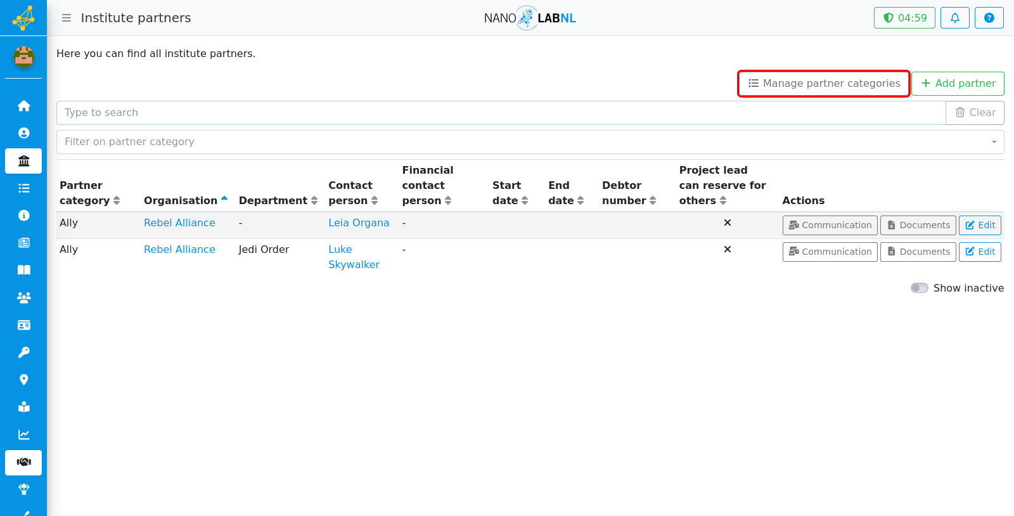Open the open-book sidebar icon
This screenshot has width=1014, height=516.
[23, 270]
